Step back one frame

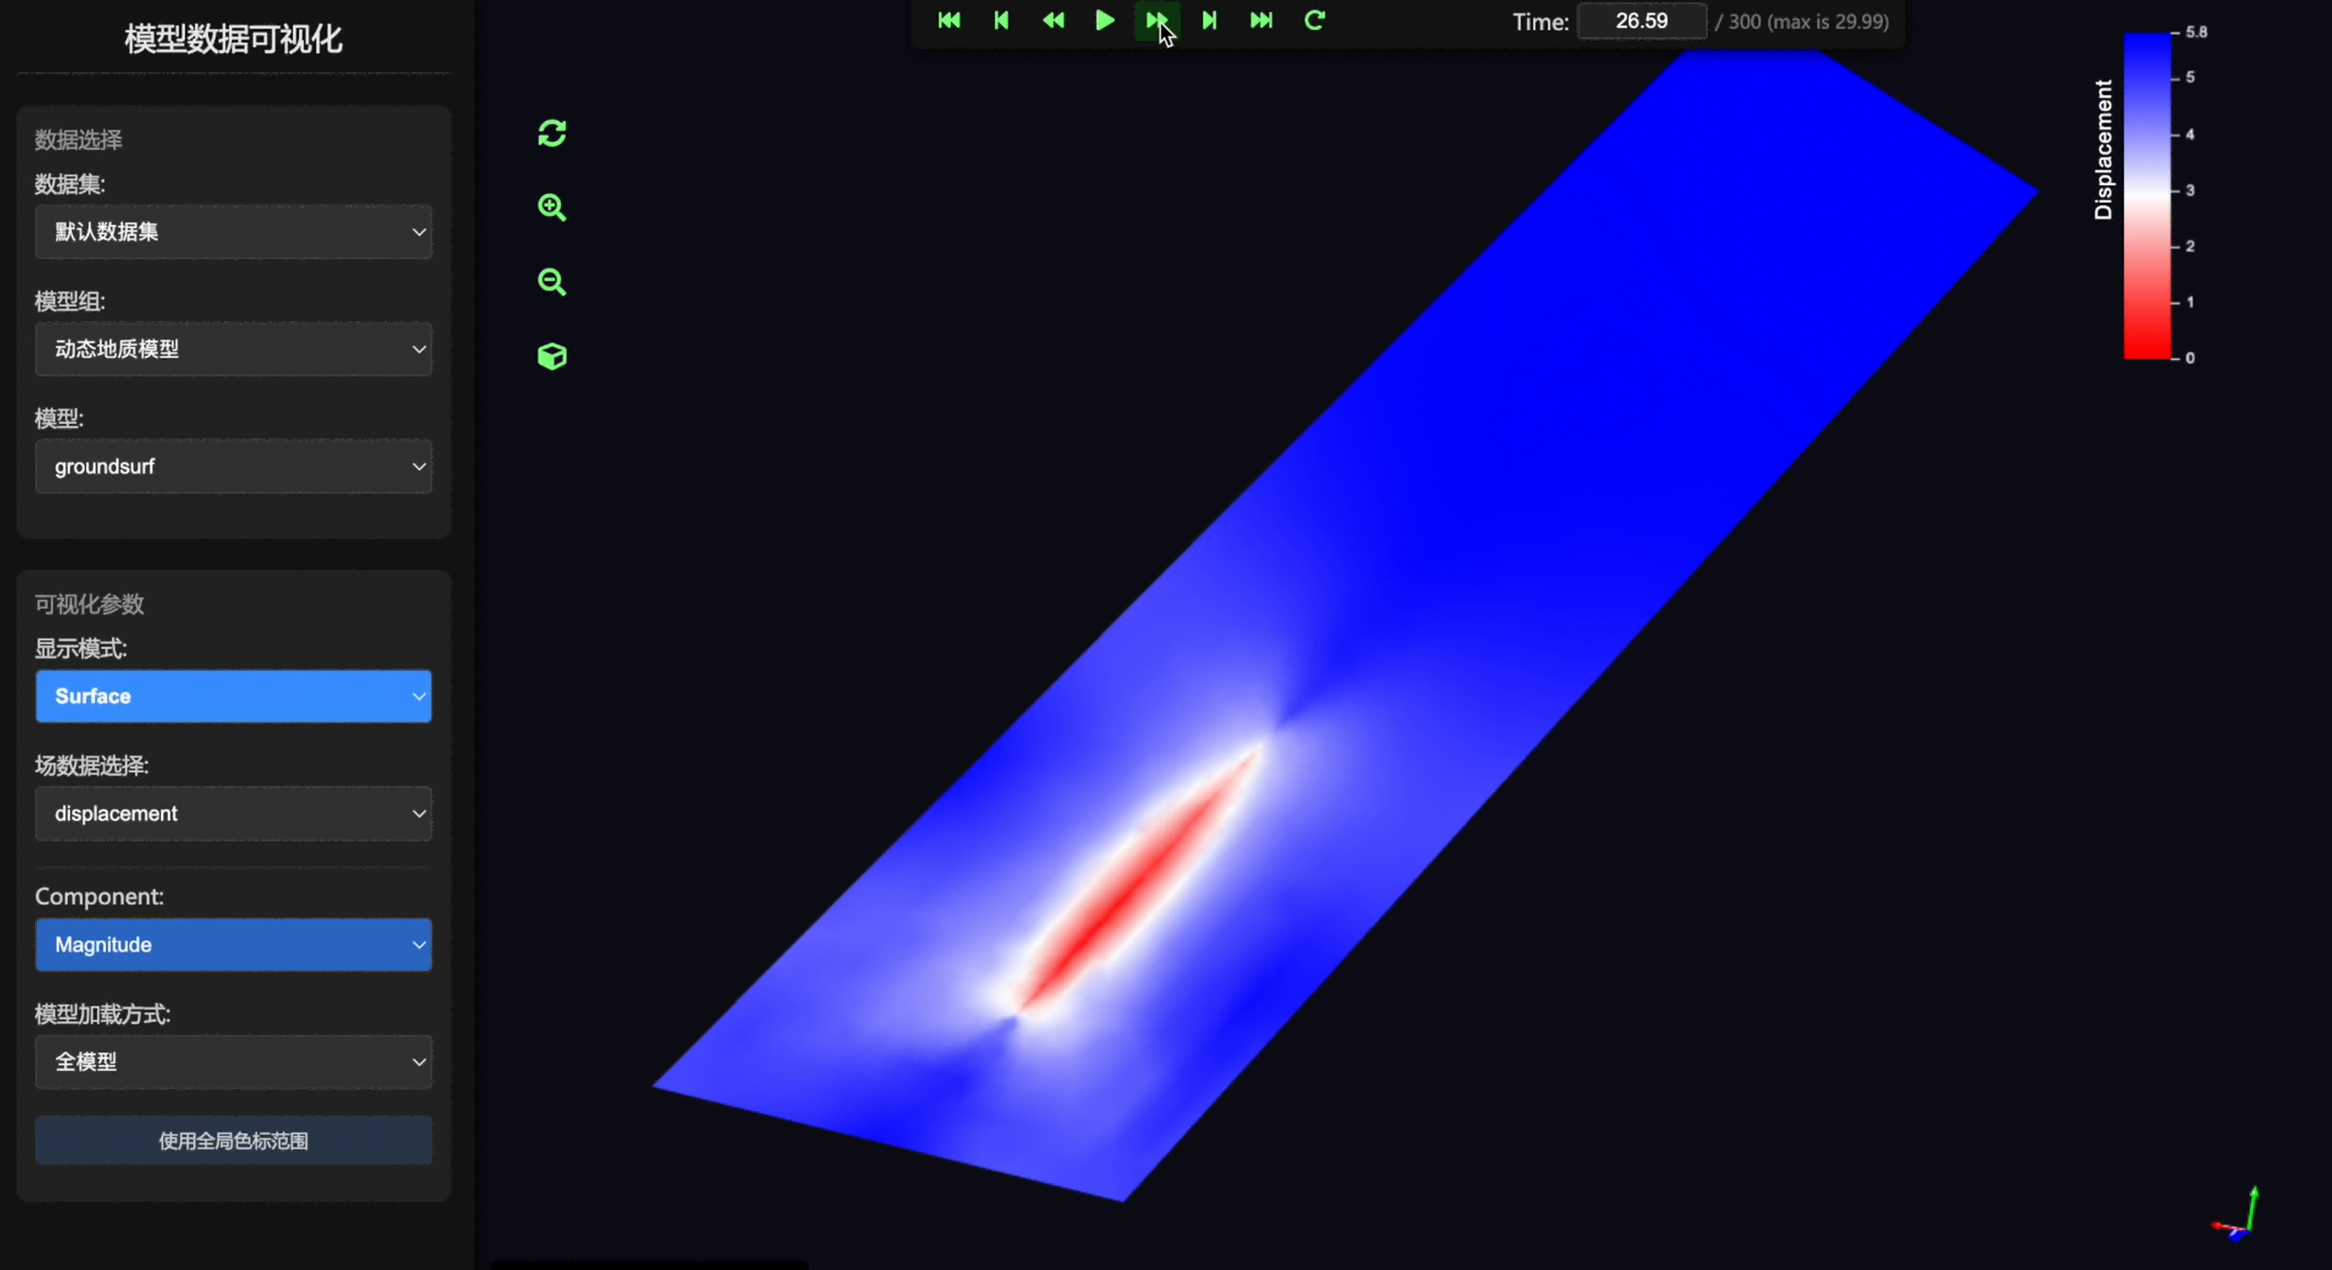pos(1000,20)
